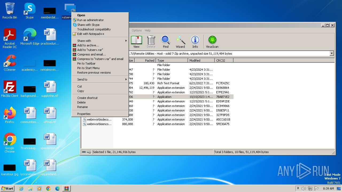Screen dimensions: 342x192
Task: Select the webmvorbisenco... file row
Action: click(157, 124)
